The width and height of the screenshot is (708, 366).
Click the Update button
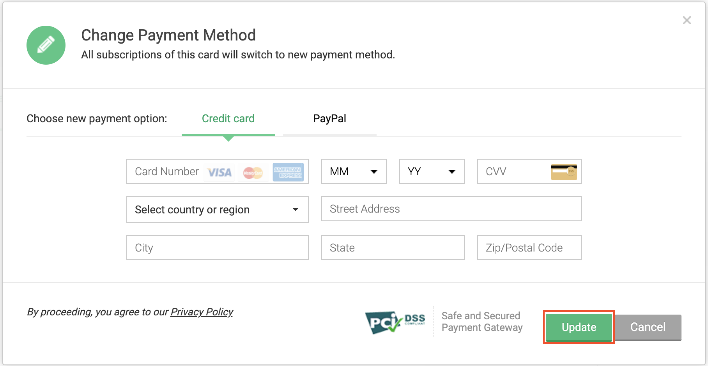point(578,327)
